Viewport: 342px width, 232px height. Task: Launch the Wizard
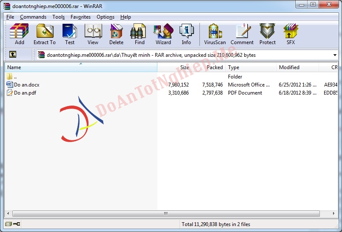pyautogui.click(x=163, y=34)
